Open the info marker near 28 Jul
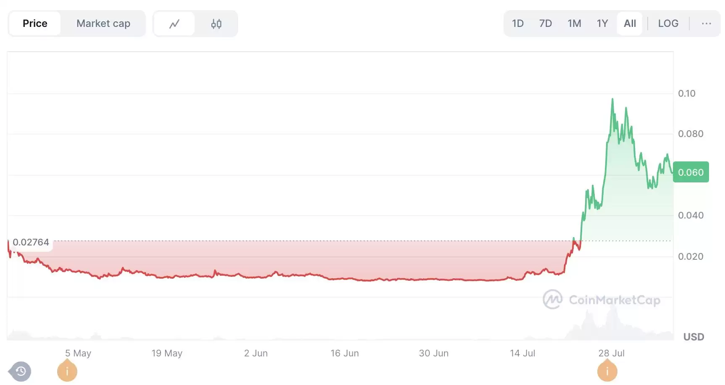Image resolution: width=725 pixels, height=385 pixels. (607, 372)
